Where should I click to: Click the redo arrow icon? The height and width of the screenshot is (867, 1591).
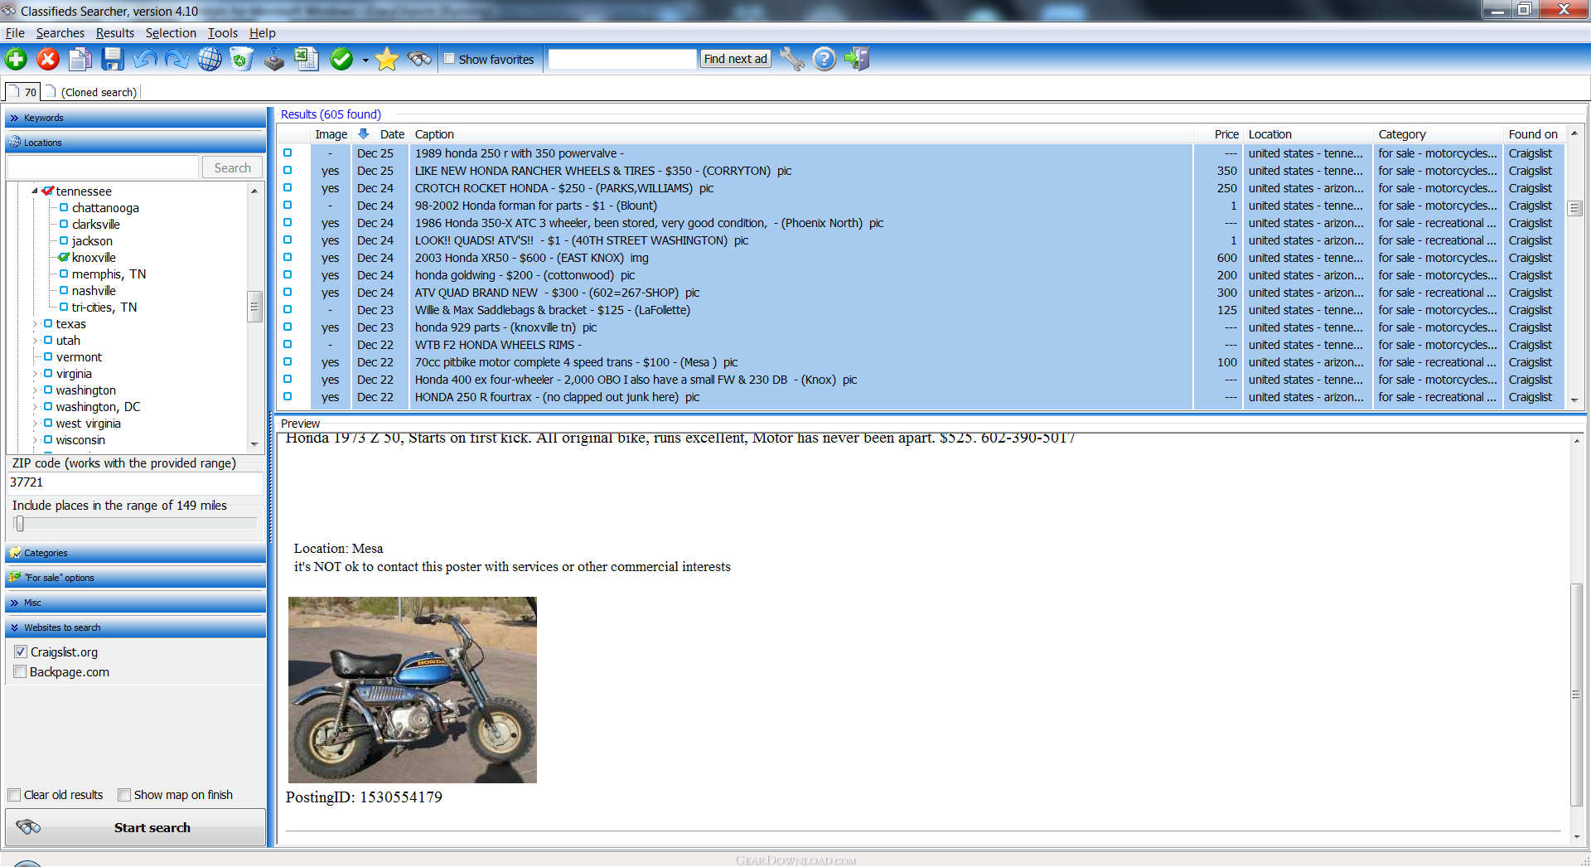(177, 59)
